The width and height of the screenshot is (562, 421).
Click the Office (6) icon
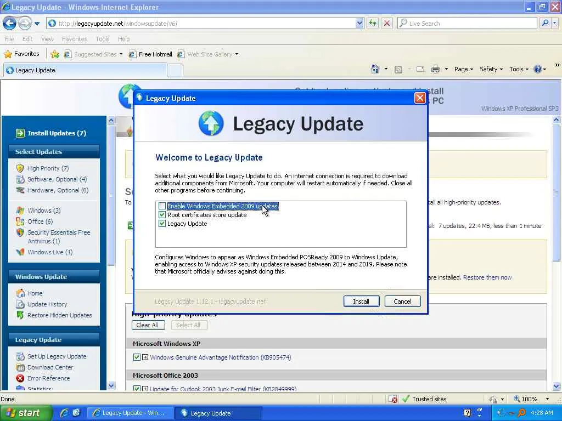[20, 221]
